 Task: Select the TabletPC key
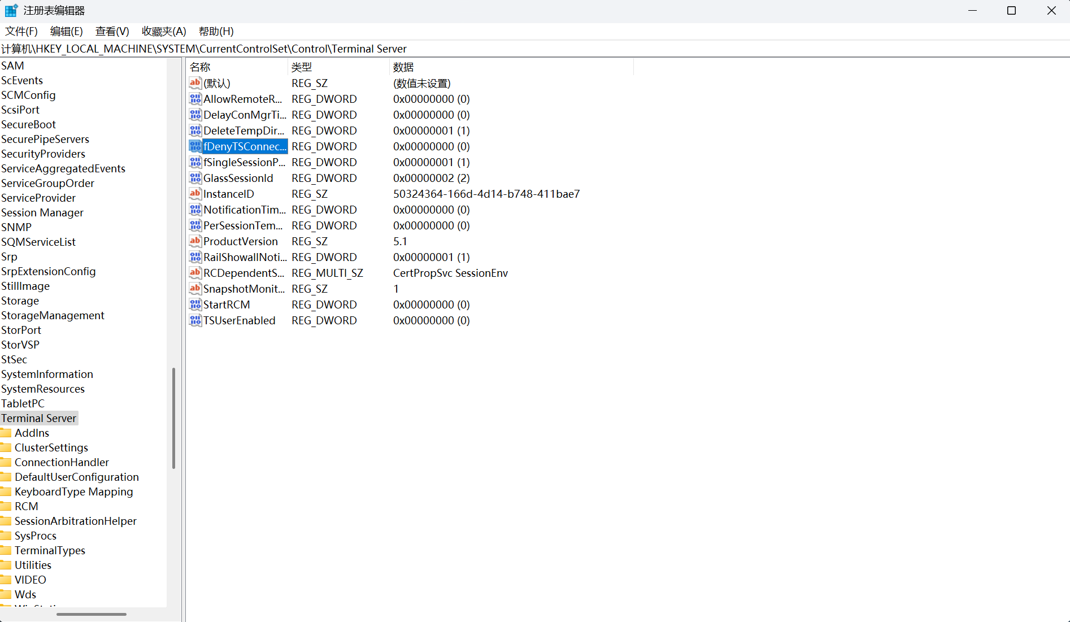[23, 403]
